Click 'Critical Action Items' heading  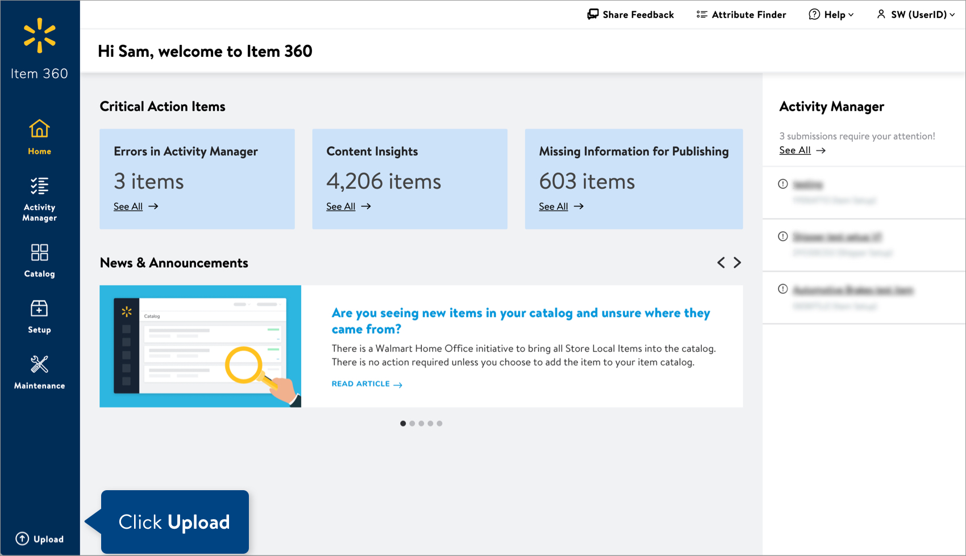(163, 107)
